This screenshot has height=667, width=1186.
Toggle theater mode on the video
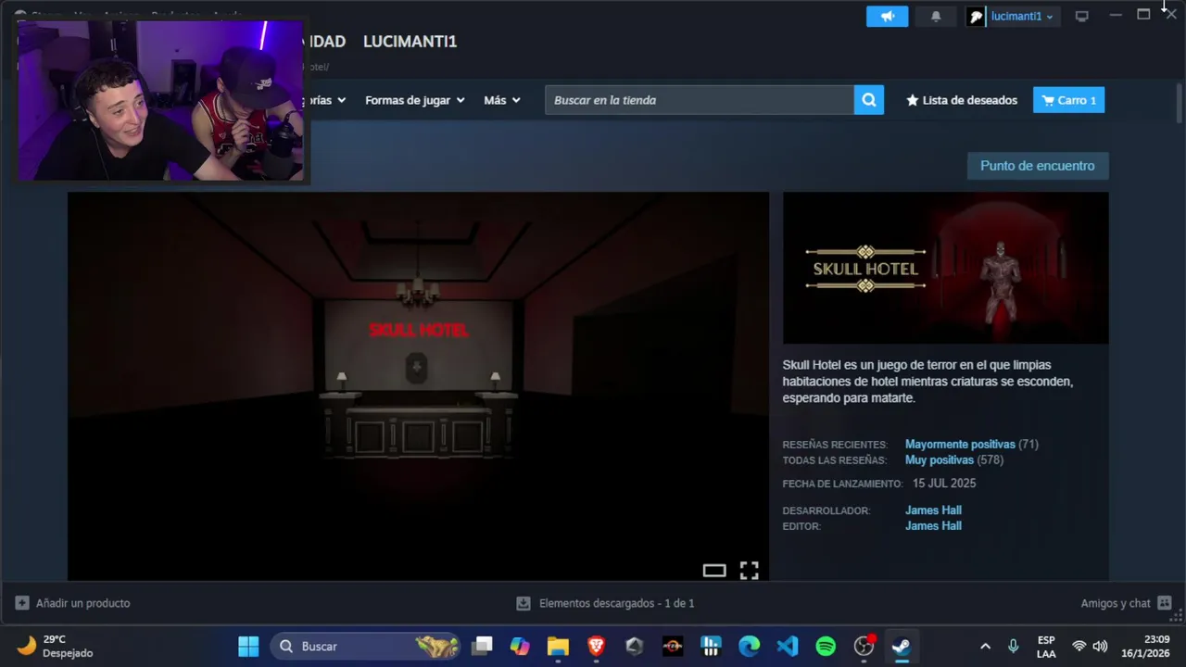714,571
